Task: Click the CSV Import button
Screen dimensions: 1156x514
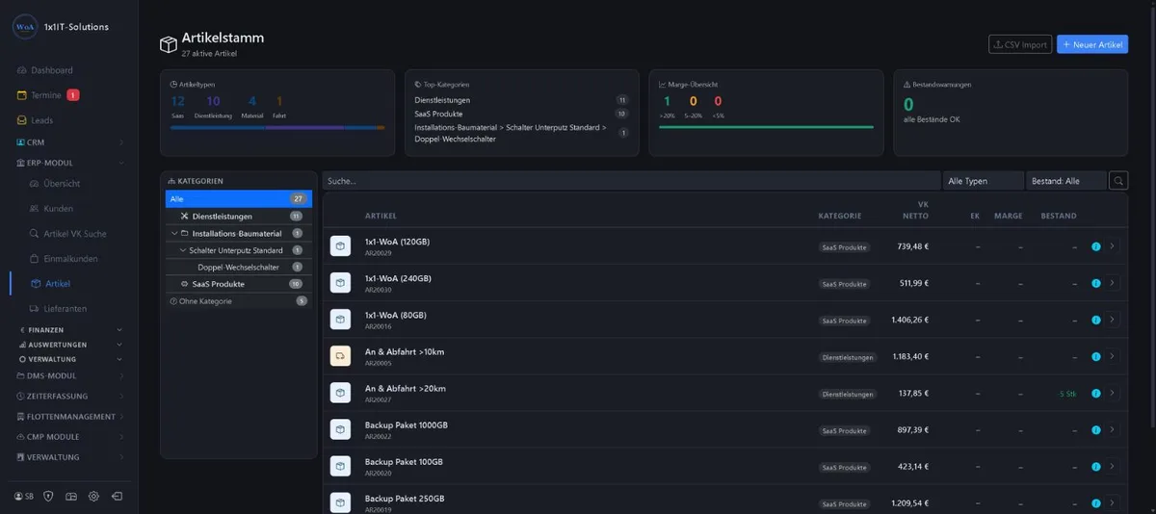Action: pyautogui.click(x=1020, y=44)
